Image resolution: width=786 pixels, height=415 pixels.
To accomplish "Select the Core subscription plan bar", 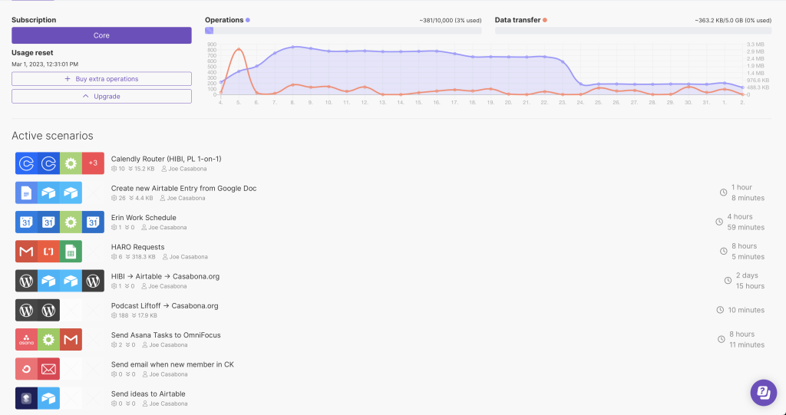I will [x=101, y=35].
